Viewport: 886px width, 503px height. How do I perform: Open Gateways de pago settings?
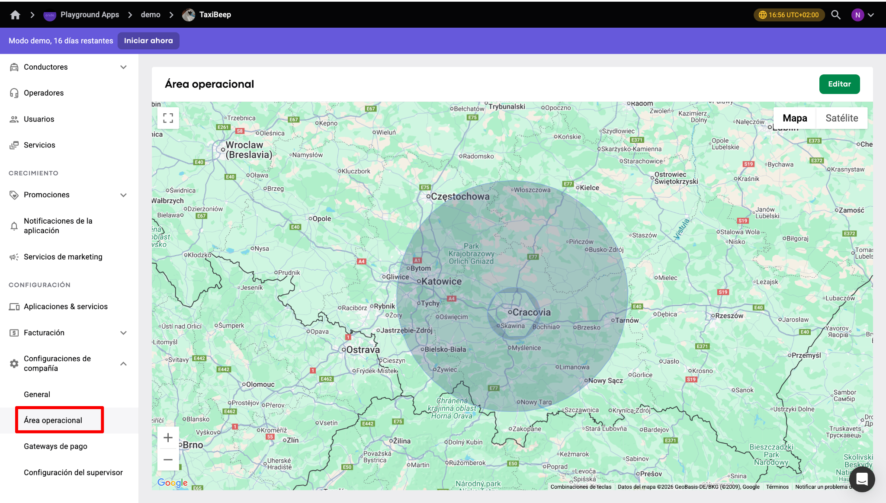click(x=55, y=446)
